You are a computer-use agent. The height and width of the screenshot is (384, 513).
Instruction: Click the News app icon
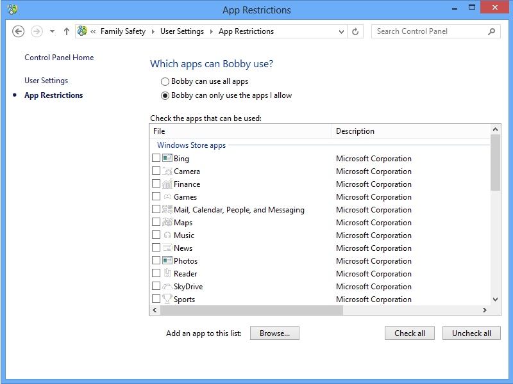(167, 248)
